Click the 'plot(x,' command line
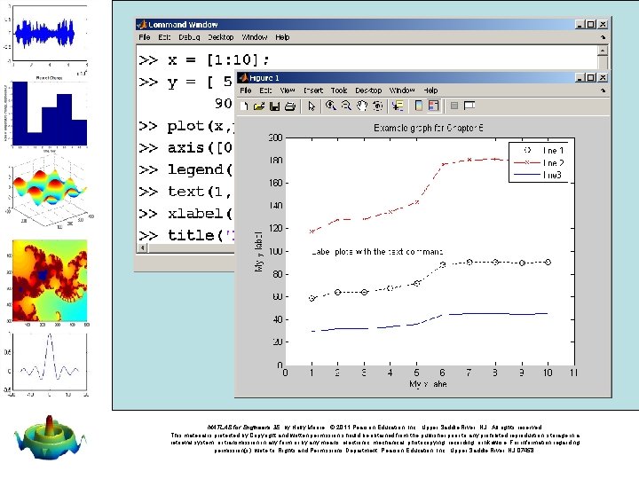This screenshot has height=479, width=639. point(187,126)
